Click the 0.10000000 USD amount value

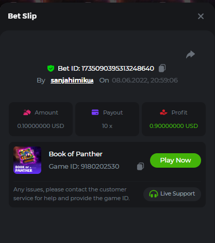coord(41,126)
